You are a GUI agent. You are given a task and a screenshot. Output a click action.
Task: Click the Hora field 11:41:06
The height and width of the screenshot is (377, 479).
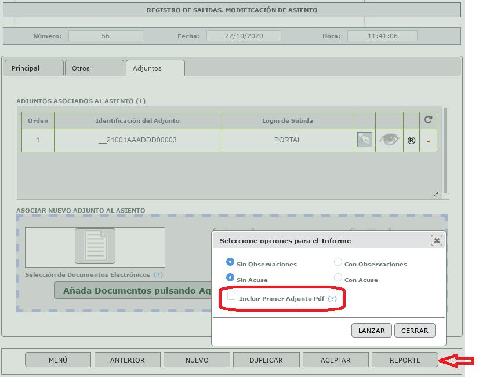point(383,36)
